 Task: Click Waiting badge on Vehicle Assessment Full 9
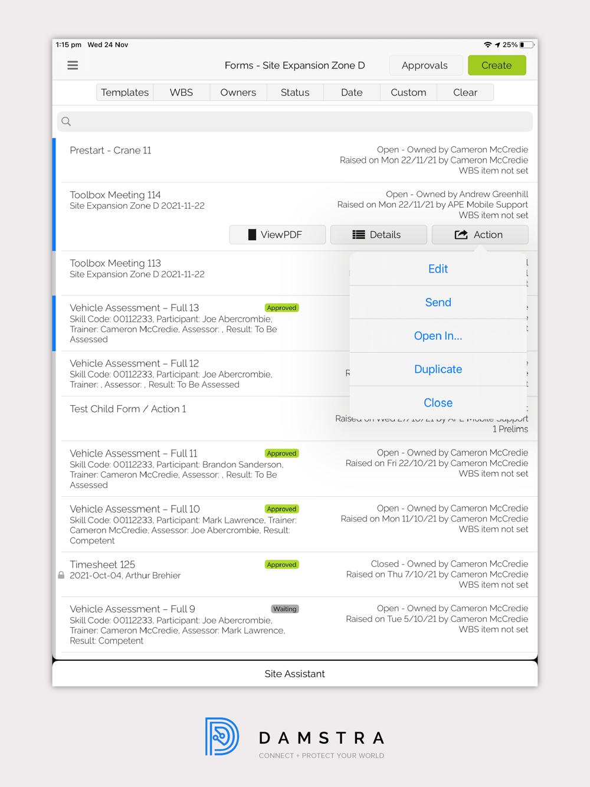coord(285,609)
